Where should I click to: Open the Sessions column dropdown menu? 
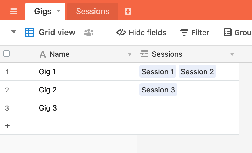pyautogui.click(x=232, y=55)
